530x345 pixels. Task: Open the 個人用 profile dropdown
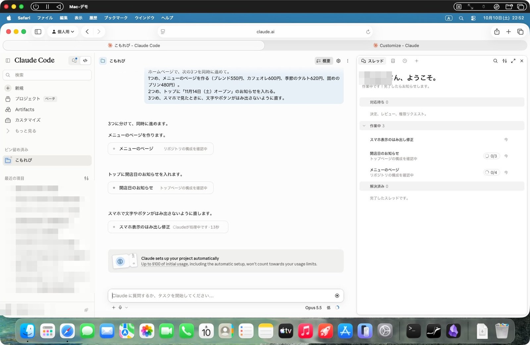point(63,32)
